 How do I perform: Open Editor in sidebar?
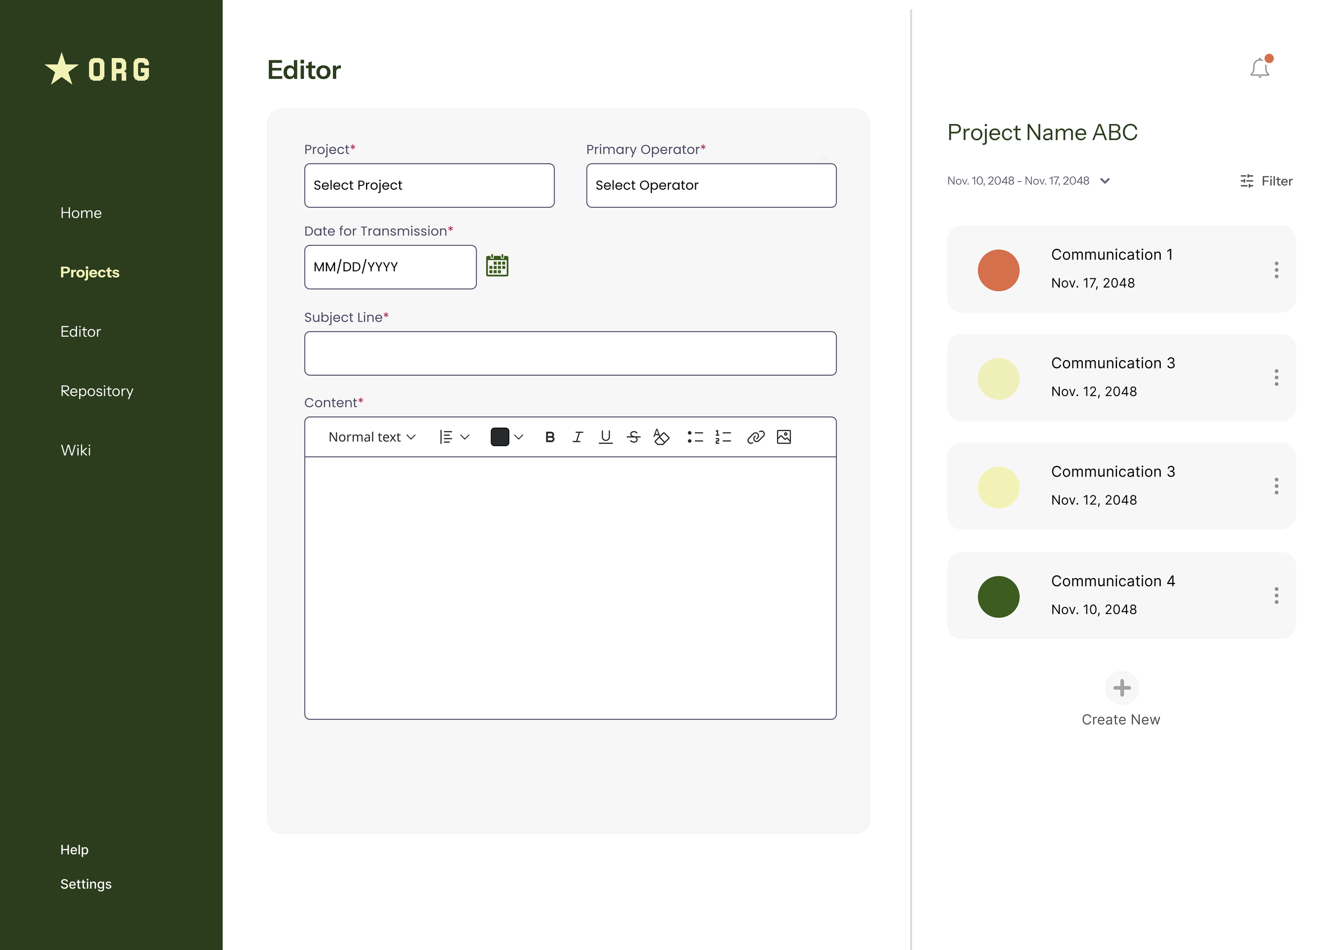coord(81,332)
